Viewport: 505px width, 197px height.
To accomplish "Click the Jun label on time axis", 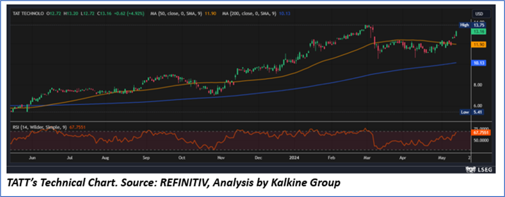I will click(31, 158).
